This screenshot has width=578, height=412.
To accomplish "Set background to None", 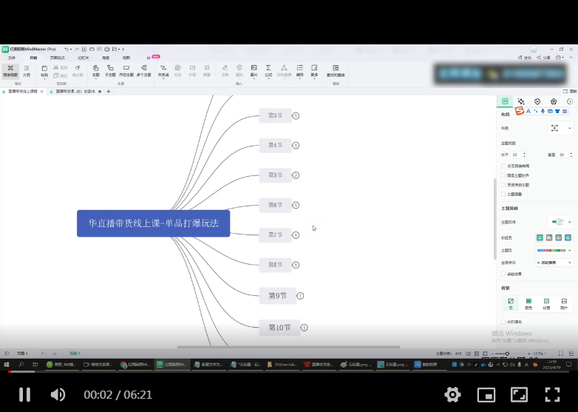I will (511, 304).
